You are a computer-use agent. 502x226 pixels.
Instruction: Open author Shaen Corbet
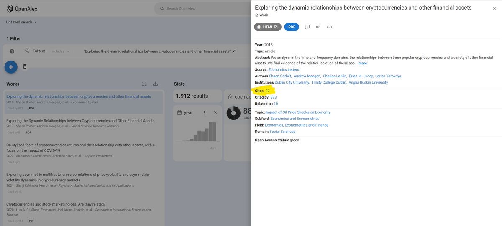pos(279,76)
